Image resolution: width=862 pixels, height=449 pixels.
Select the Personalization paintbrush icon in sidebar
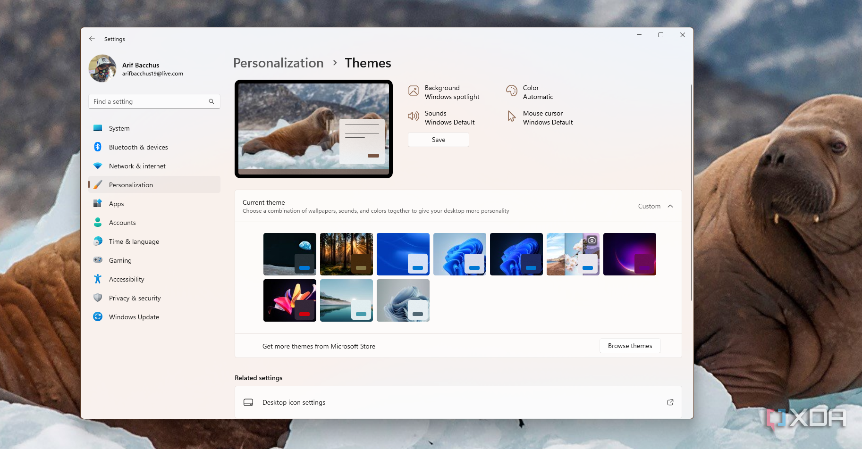pos(98,184)
